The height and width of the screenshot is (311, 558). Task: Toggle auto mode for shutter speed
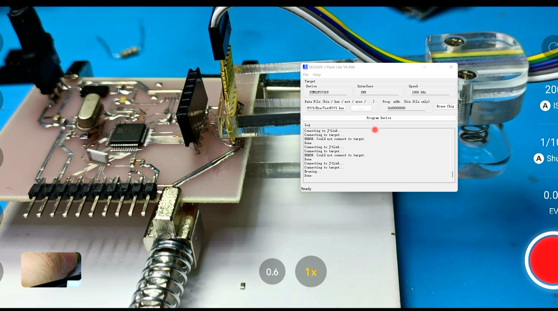pos(539,158)
